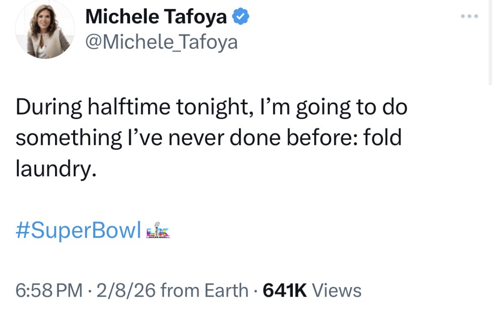
Task: Open the three-dot more options menu
Action: pyautogui.click(x=469, y=17)
